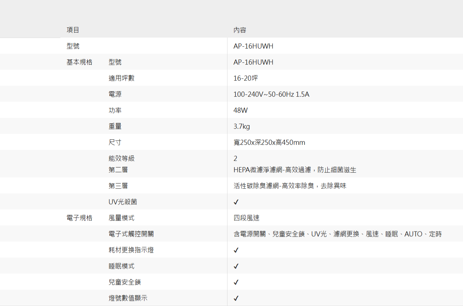Click the 項目 column header
Screen dimensions: 463x306
(73, 30)
